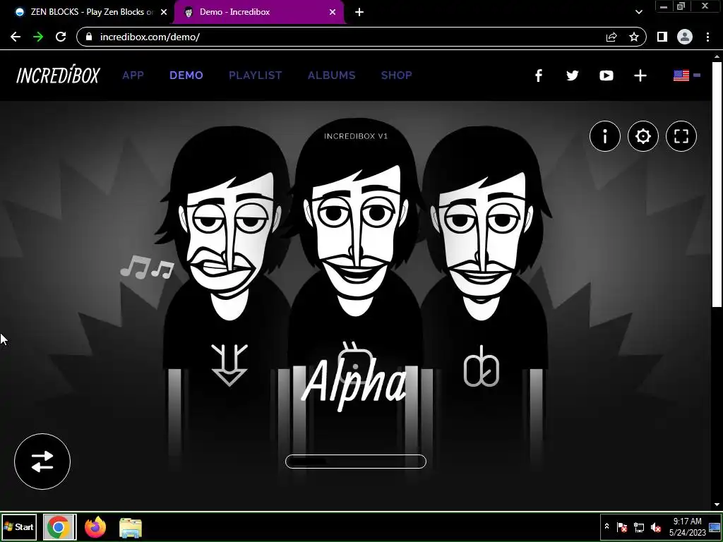This screenshot has height=542, width=723.
Task: Close the Demo - Incredibox tab
Action: [x=333, y=12]
